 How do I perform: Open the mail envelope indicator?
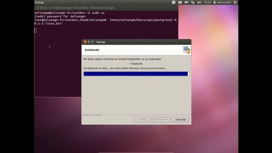(180, 2)
